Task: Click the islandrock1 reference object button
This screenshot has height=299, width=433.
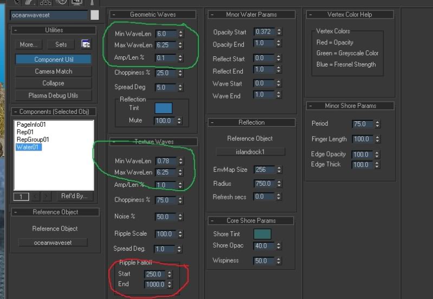Action: coord(250,152)
